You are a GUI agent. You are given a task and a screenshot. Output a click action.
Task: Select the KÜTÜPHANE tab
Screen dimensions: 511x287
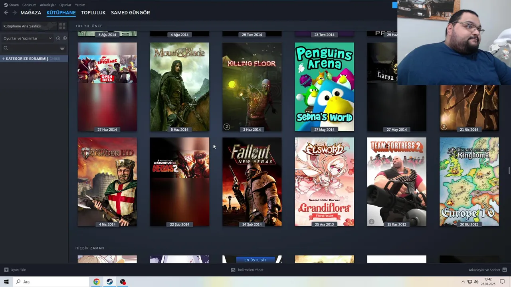pyautogui.click(x=61, y=13)
